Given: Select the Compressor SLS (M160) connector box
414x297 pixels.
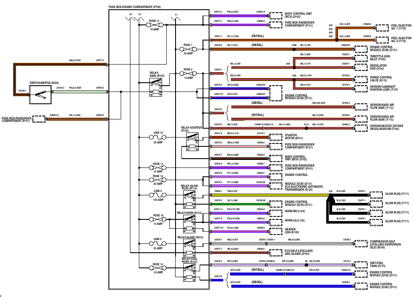Looking at the screenshot, I should (x=360, y=243).
